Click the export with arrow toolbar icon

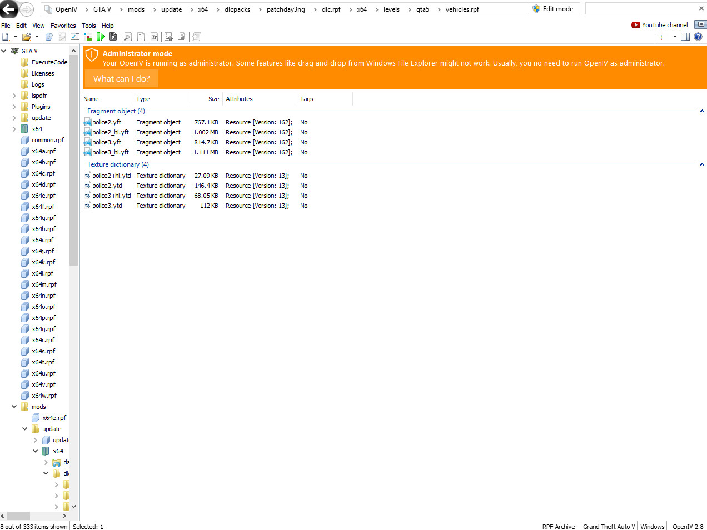(181, 37)
